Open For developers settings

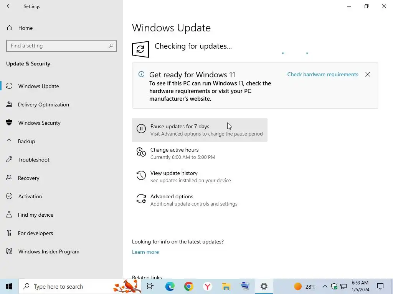click(x=61, y=233)
